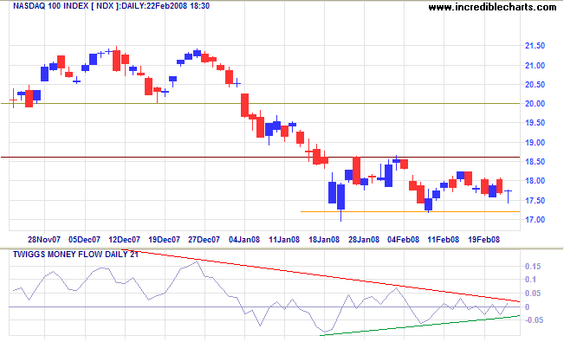The height and width of the screenshot is (342, 564).
Task: Click the 0.1 money flow axis label
Action: coord(530,280)
